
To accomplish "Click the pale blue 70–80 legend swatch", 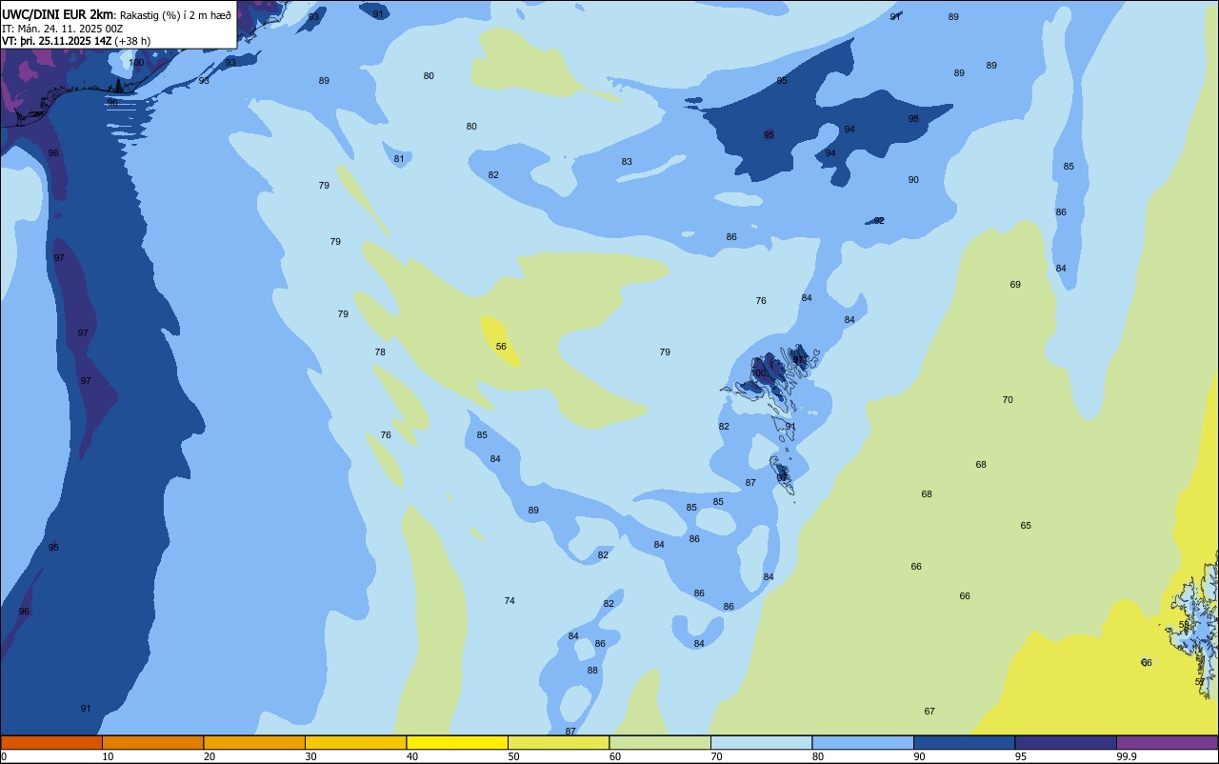I will tap(761, 742).
